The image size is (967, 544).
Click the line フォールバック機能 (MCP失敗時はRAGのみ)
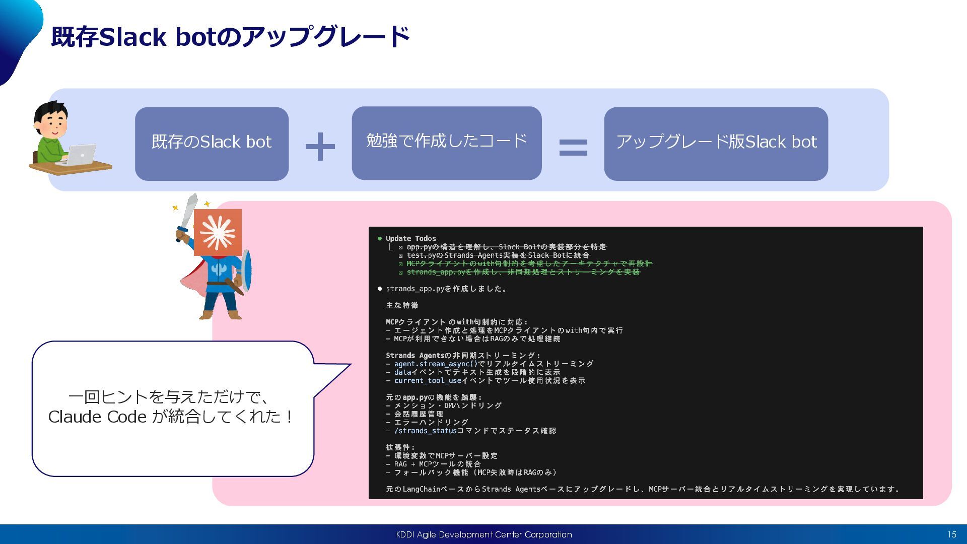(x=471, y=472)
